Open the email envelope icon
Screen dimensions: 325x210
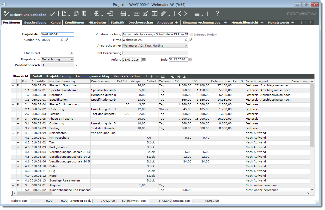coord(136,14)
